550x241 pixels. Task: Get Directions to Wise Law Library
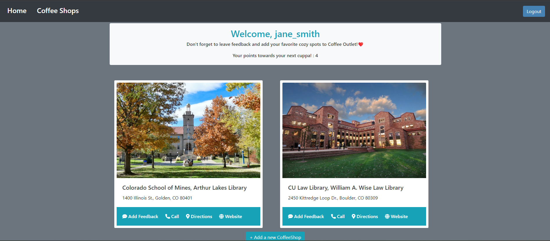(x=365, y=216)
